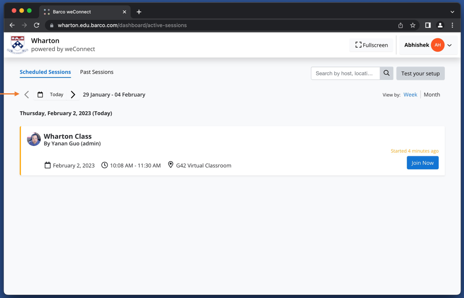Click the session's clock time icon
The image size is (464, 298).
(x=105, y=165)
